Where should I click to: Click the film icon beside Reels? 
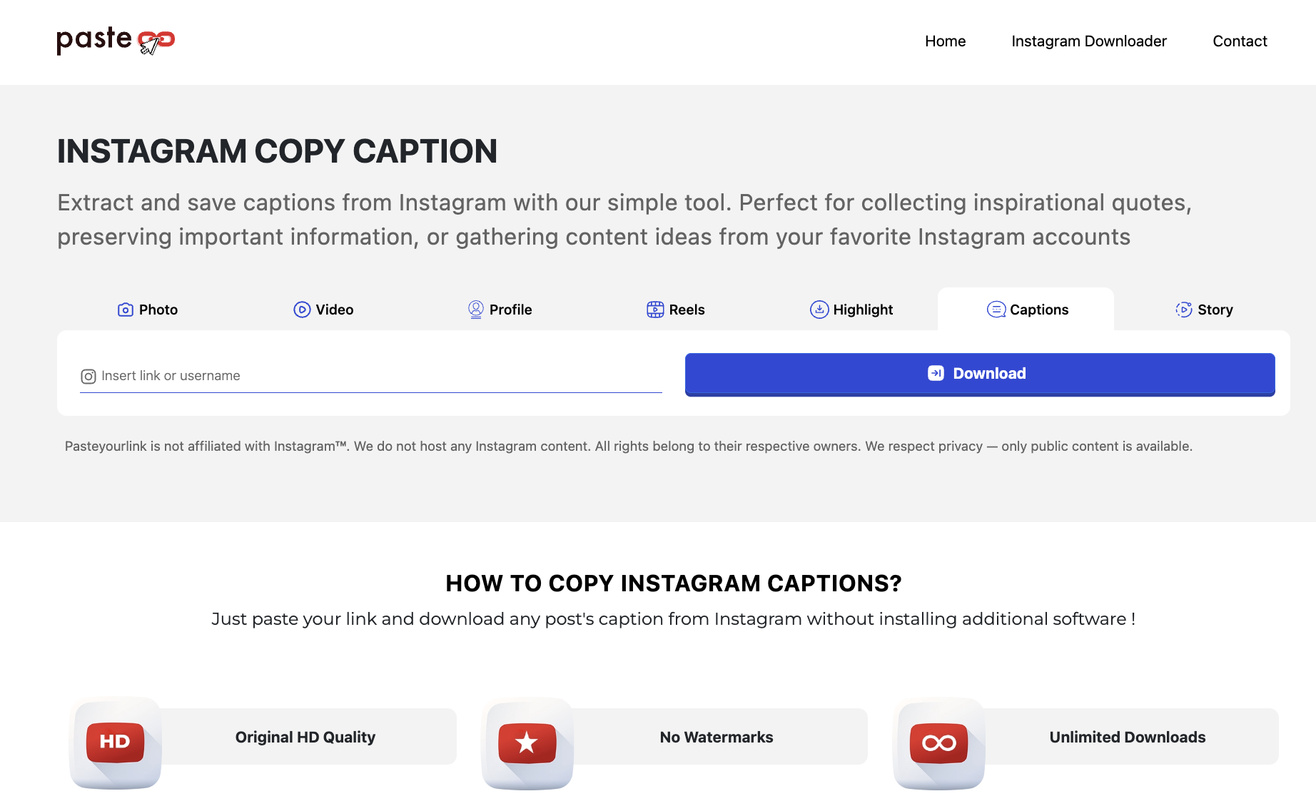click(655, 310)
